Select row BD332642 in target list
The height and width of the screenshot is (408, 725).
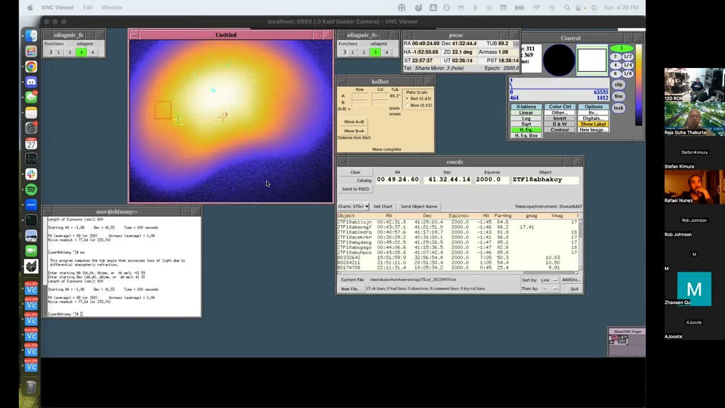pyautogui.click(x=457, y=257)
